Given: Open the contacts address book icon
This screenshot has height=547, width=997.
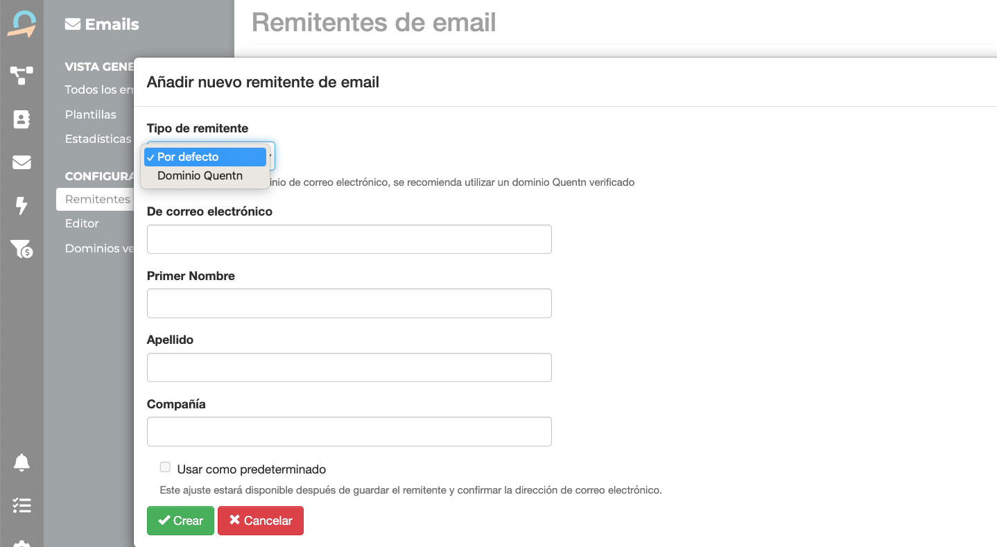Looking at the screenshot, I should [x=21, y=119].
